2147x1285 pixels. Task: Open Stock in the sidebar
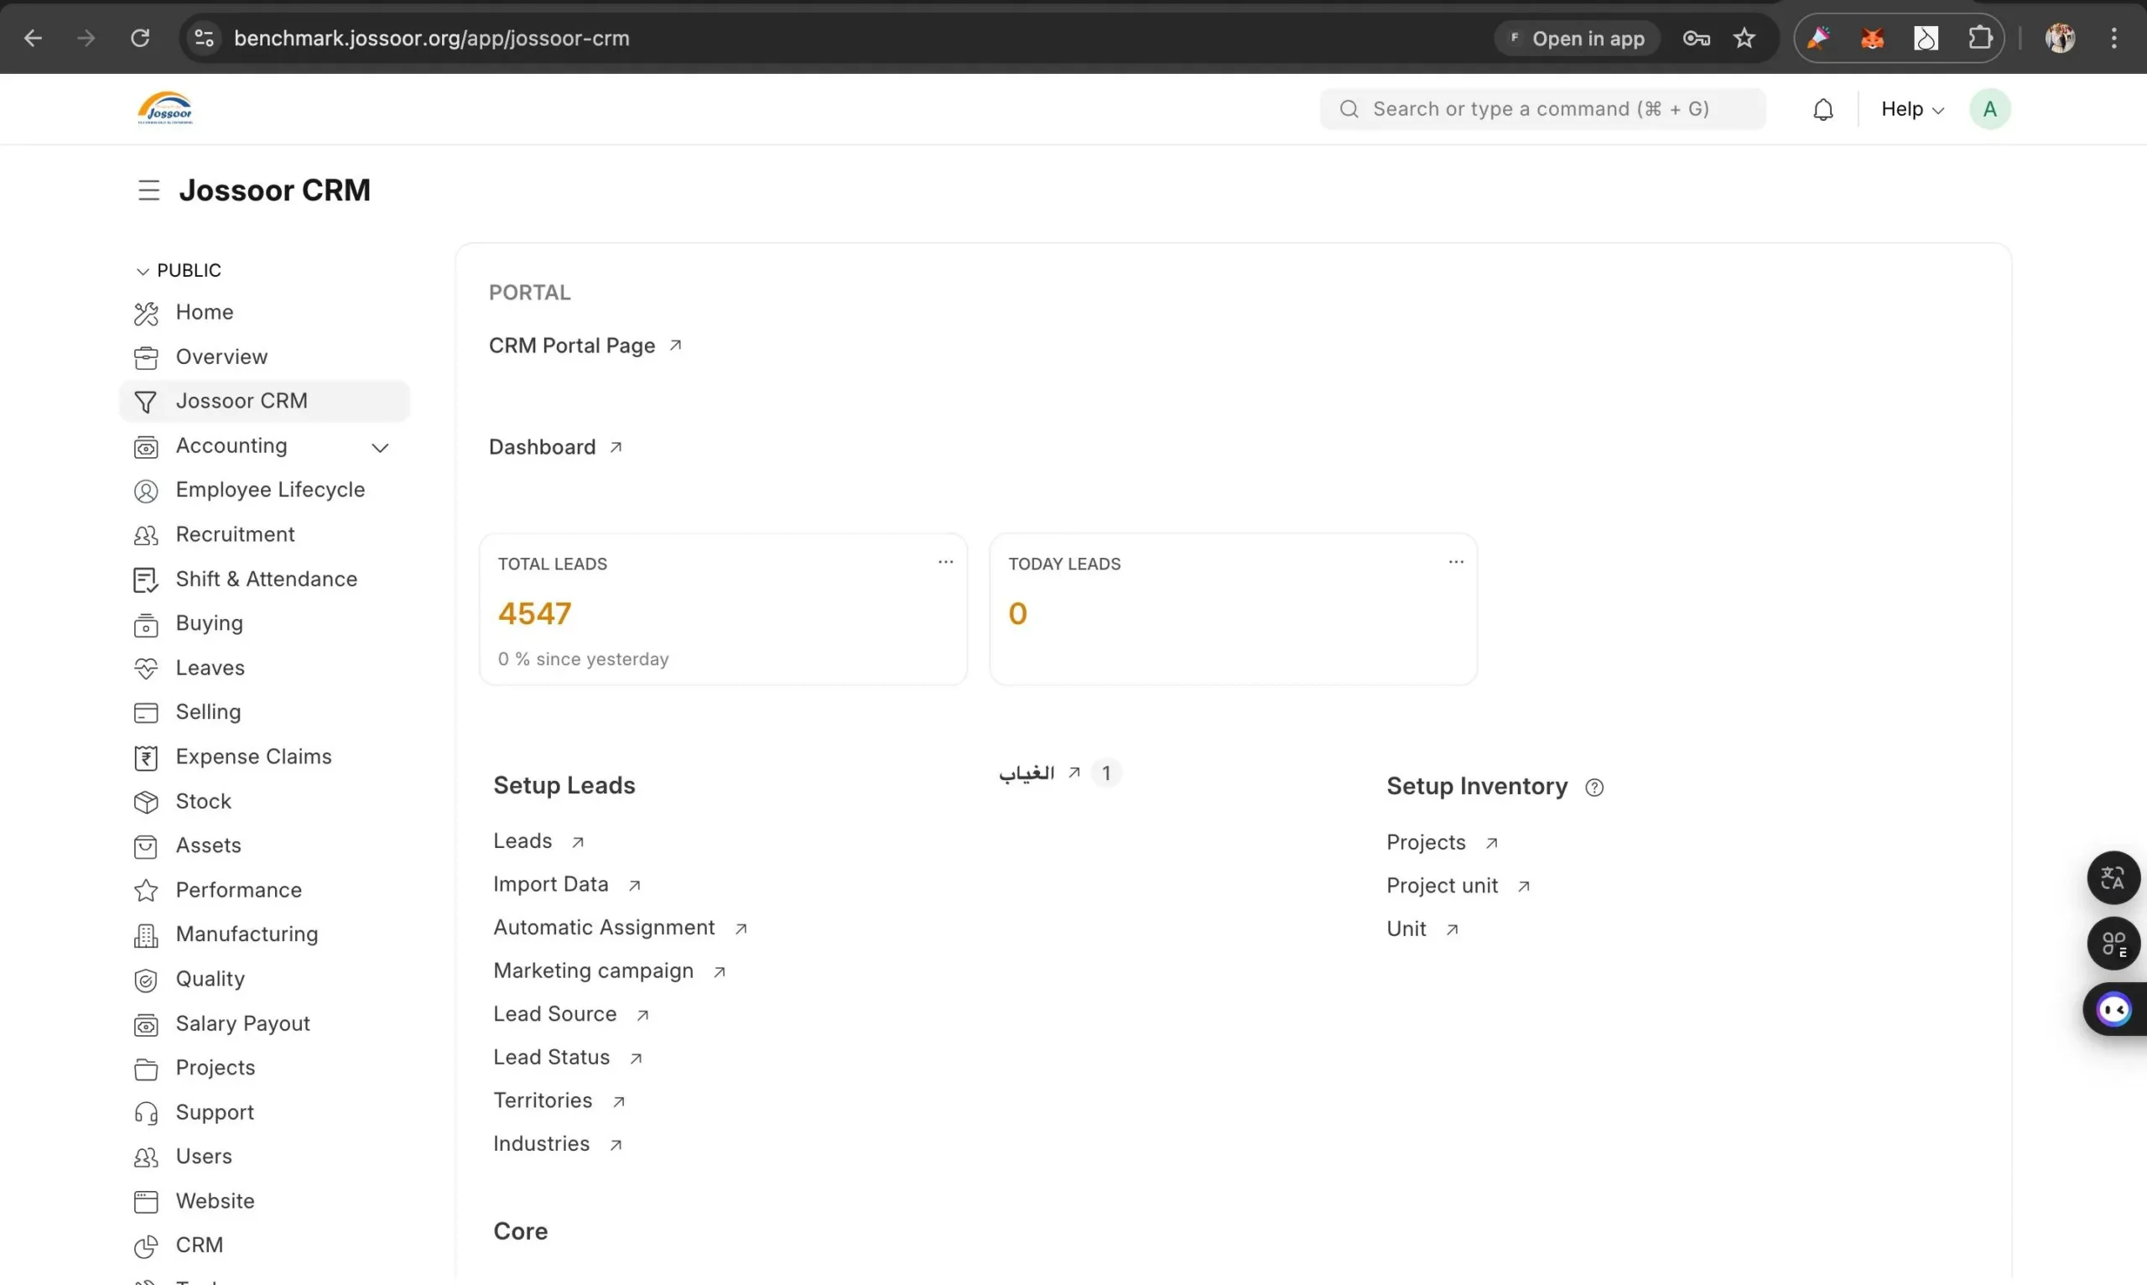pyautogui.click(x=204, y=801)
